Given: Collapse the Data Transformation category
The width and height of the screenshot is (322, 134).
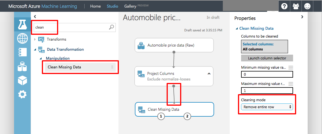Looking at the screenshot, I should pos(35,50).
